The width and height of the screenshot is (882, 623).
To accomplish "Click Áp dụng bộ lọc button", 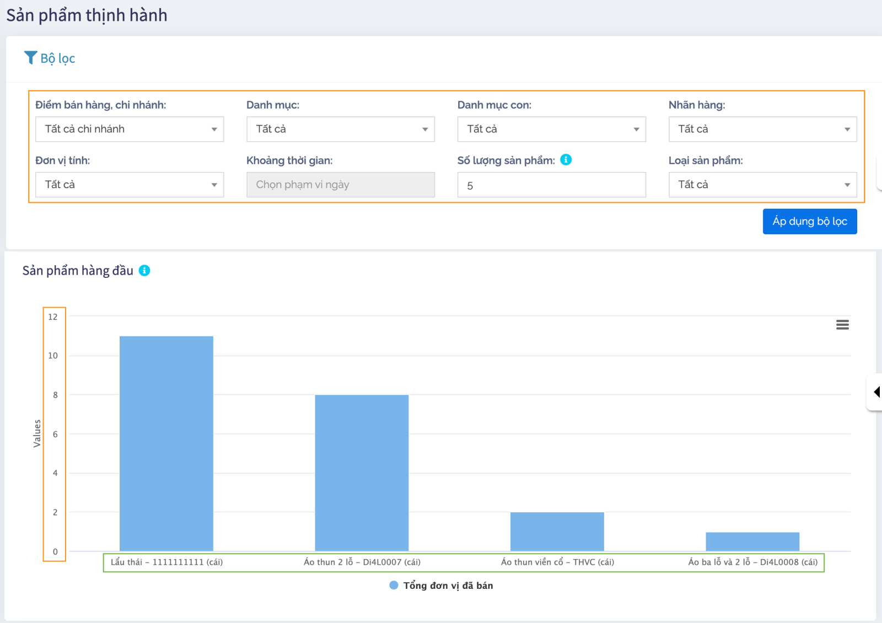I will 809,222.
